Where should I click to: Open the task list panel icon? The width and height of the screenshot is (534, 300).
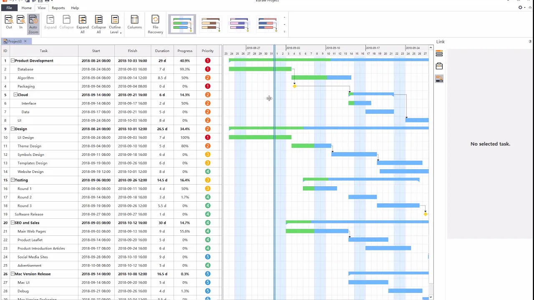[x=439, y=54]
